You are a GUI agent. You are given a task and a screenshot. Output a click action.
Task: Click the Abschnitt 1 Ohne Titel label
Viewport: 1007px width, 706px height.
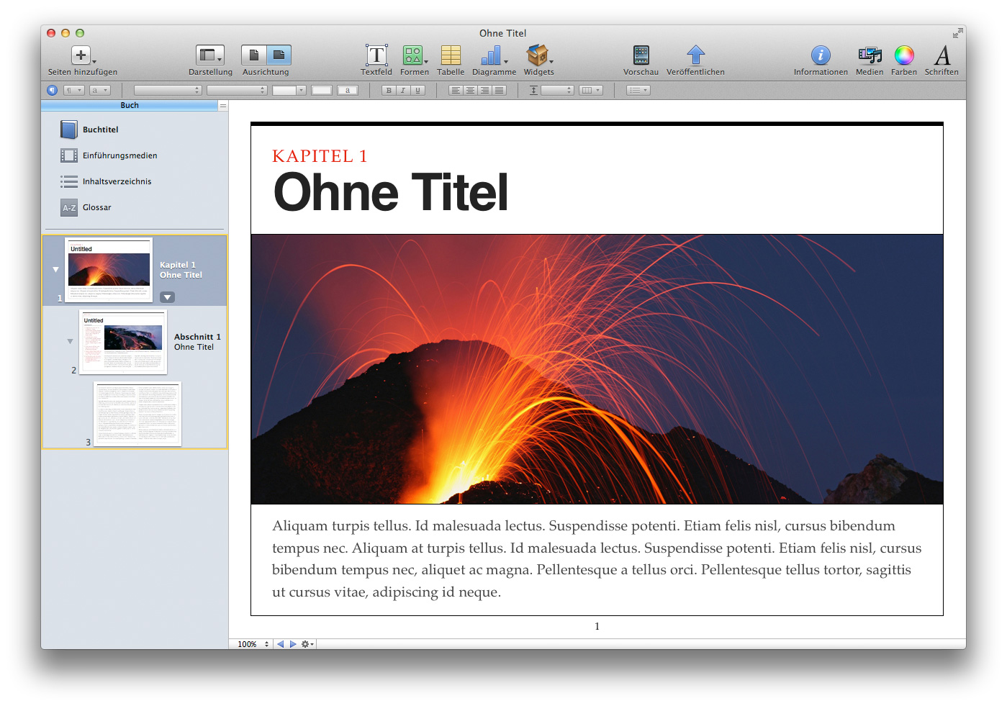tap(197, 342)
